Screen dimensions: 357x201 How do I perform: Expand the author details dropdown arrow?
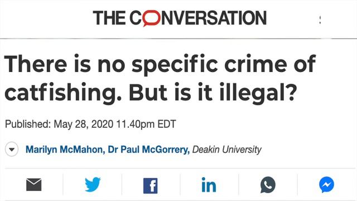pyautogui.click(x=12, y=150)
